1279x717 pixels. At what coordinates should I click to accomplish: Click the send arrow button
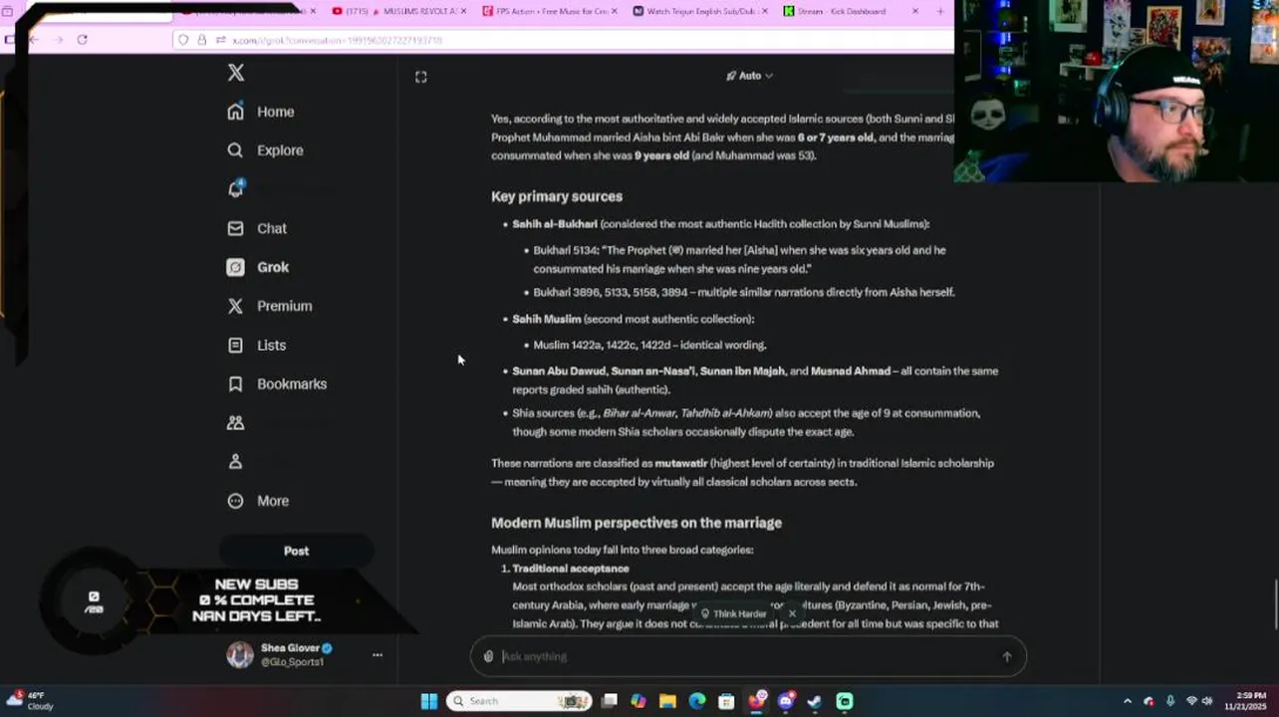[x=1007, y=656]
